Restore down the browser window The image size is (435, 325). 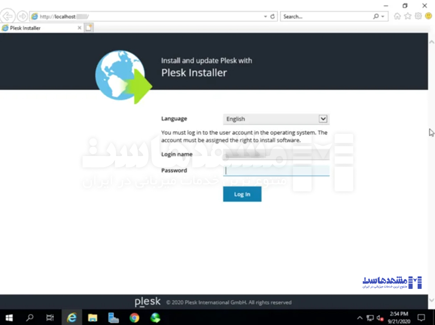405,5
